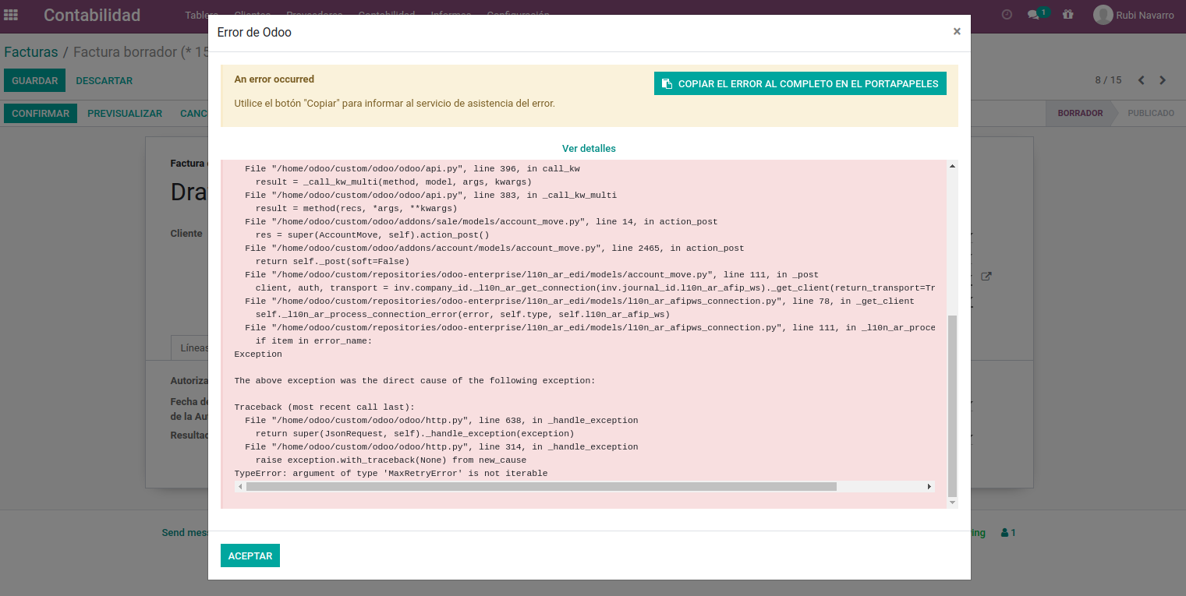This screenshot has width=1186, height=596.
Task: Click the sale account_move.py line 14 entry
Action: [x=481, y=222]
